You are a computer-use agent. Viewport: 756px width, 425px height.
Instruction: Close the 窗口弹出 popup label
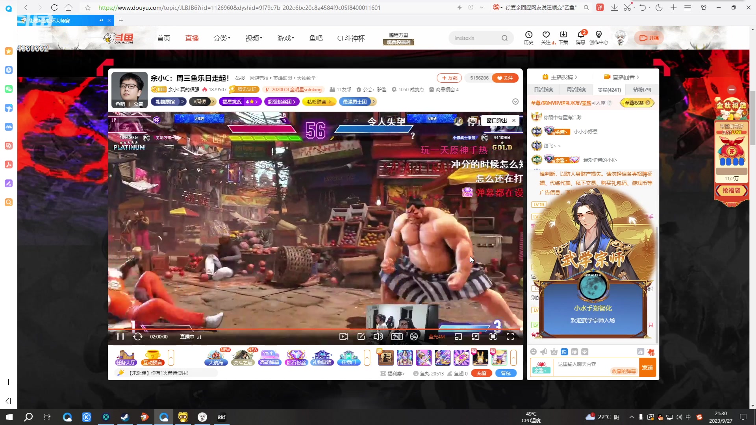pyautogui.click(x=514, y=120)
